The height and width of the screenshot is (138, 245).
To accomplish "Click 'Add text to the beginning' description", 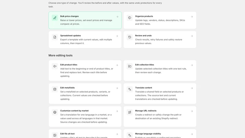I will [x=87, y=72].
